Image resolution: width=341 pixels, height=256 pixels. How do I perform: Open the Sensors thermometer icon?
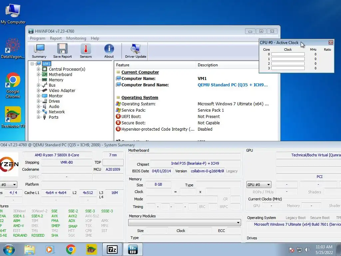(86, 51)
